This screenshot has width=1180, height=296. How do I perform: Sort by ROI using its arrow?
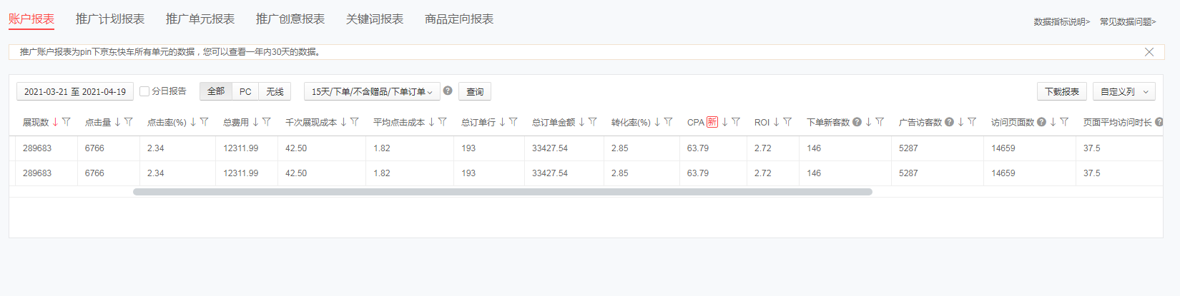pos(776,122)
